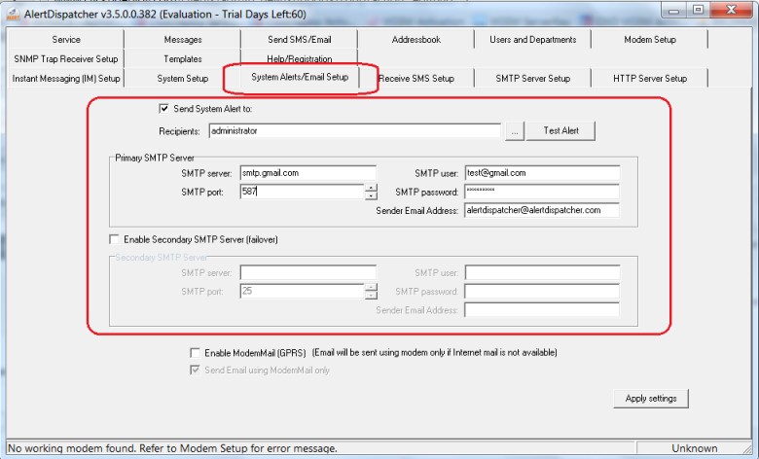Select the Templates tab
The width and height of the screenshot is (759, 459).
183,59
